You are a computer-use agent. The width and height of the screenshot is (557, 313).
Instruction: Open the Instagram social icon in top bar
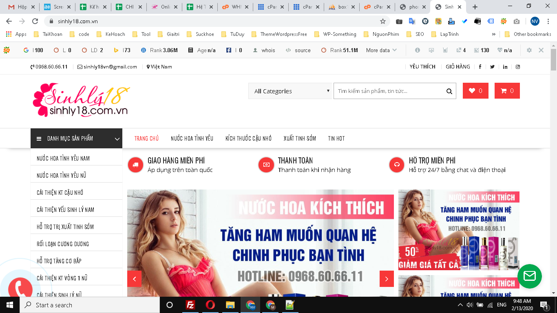[518, 67]
